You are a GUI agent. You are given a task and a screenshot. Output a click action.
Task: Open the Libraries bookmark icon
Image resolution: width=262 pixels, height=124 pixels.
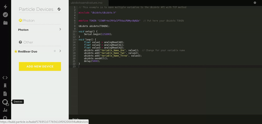pos(5,86)
